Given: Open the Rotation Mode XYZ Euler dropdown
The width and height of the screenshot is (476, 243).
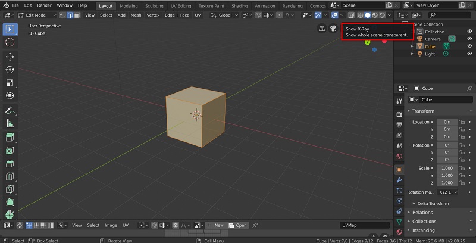Looking at the screenshot, I should tap(449, 192).
